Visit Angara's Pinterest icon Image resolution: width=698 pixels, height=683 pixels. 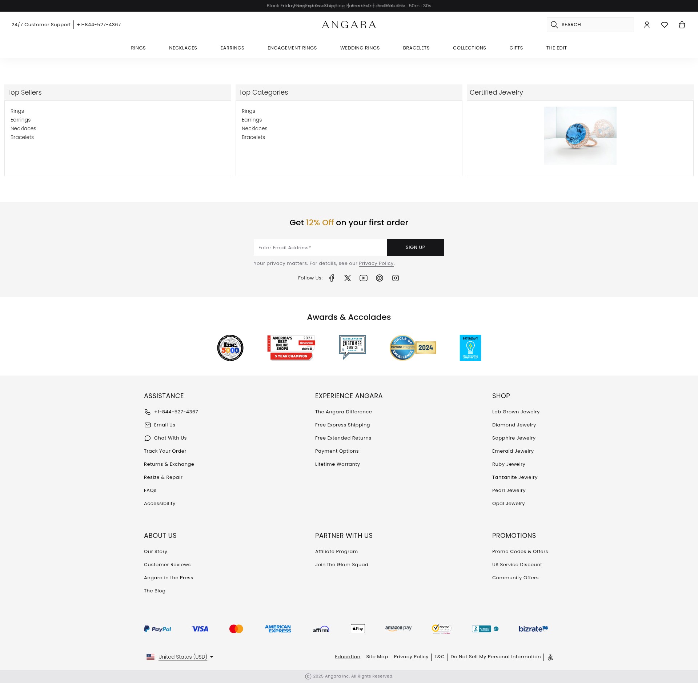pos(380,278)
